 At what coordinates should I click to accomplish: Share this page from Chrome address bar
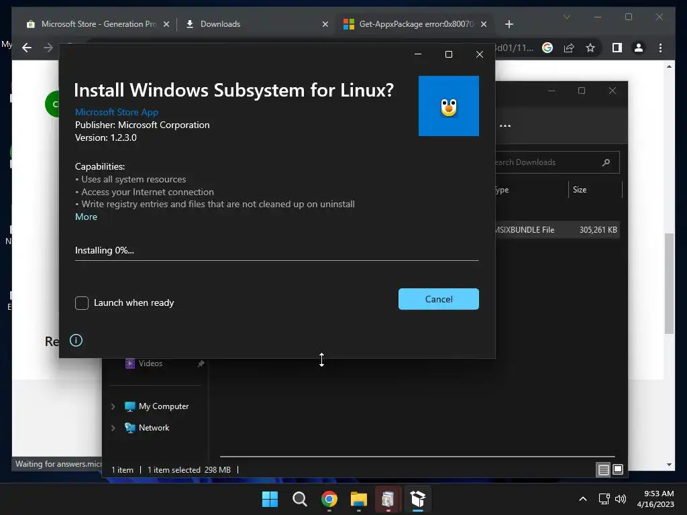click(x=569, y=48)
